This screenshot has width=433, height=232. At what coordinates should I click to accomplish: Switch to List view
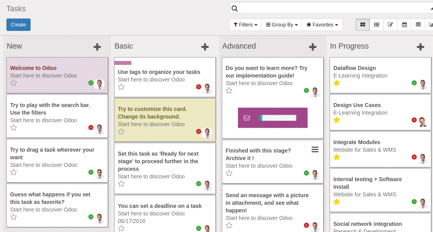(377, 25)
